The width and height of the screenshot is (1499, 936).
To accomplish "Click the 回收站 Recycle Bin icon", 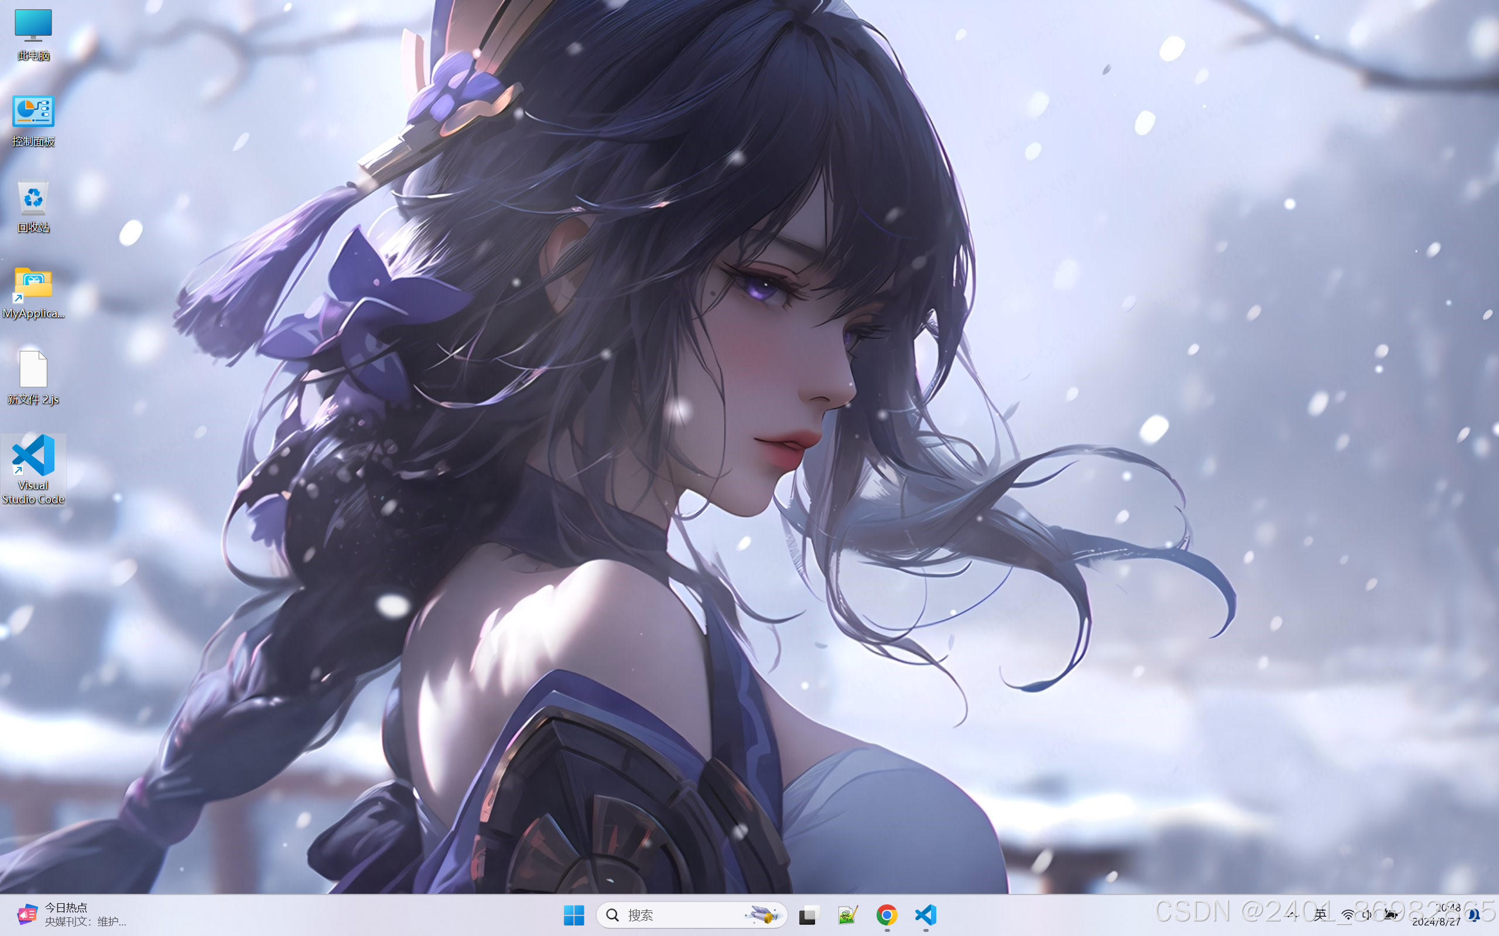I will click(33, 199).
